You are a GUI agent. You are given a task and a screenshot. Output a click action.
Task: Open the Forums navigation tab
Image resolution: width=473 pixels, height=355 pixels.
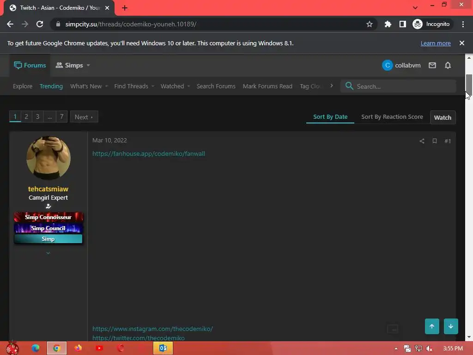pyautogui.click(x=30, y=65)
